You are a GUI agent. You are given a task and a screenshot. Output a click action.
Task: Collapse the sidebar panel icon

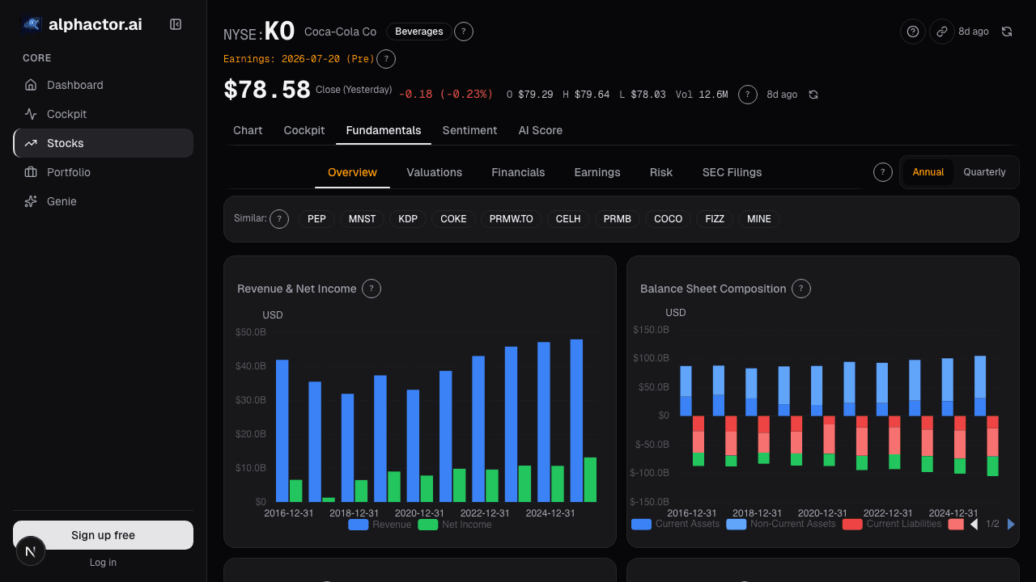(176, 24)
